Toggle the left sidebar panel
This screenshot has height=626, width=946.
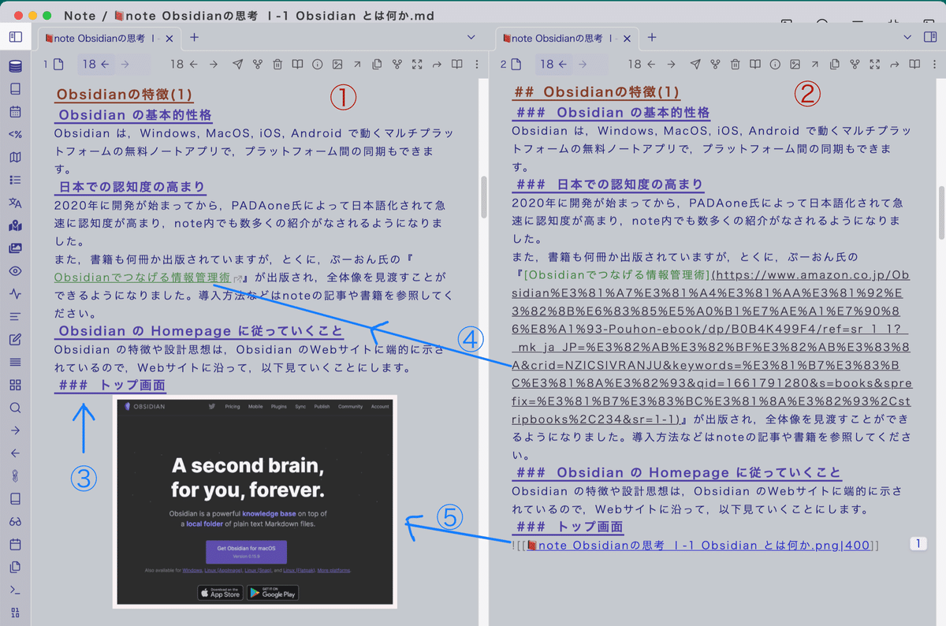(15, 37)
